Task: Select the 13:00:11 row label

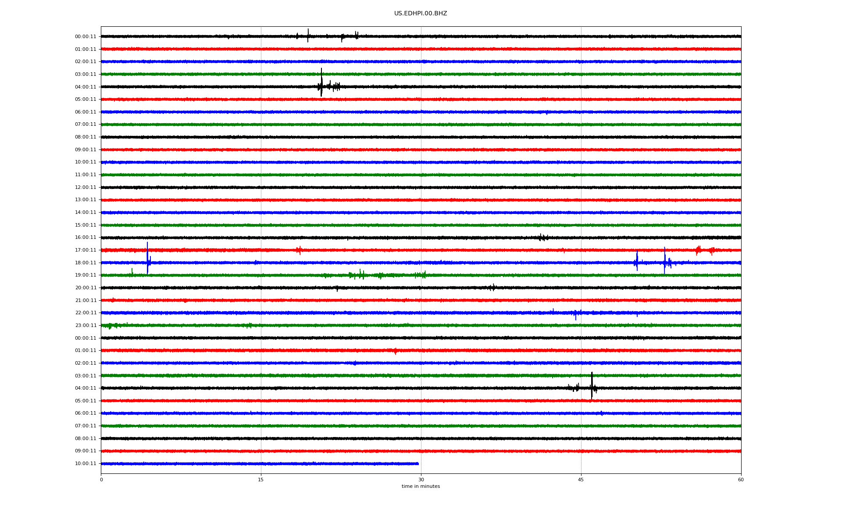Action: point(86,200)
